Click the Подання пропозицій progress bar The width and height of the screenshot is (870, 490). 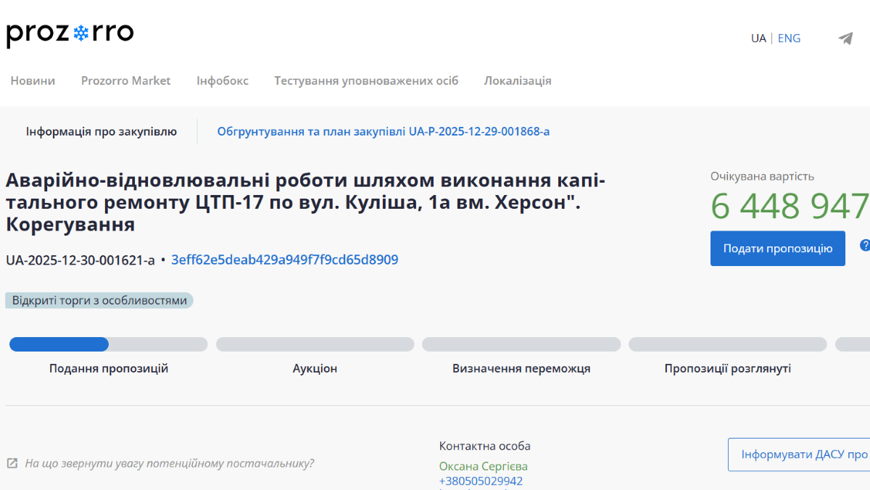tap(108, 344)
